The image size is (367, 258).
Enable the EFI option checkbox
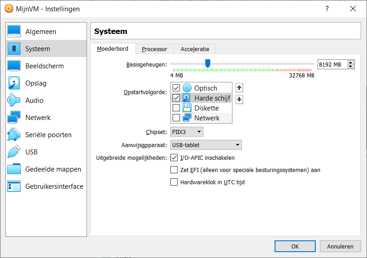(174, 170)
